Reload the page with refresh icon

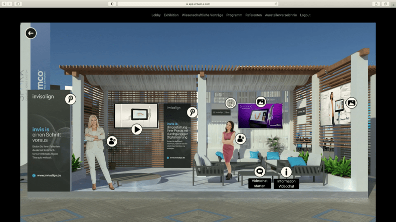[x=276, y=4]
